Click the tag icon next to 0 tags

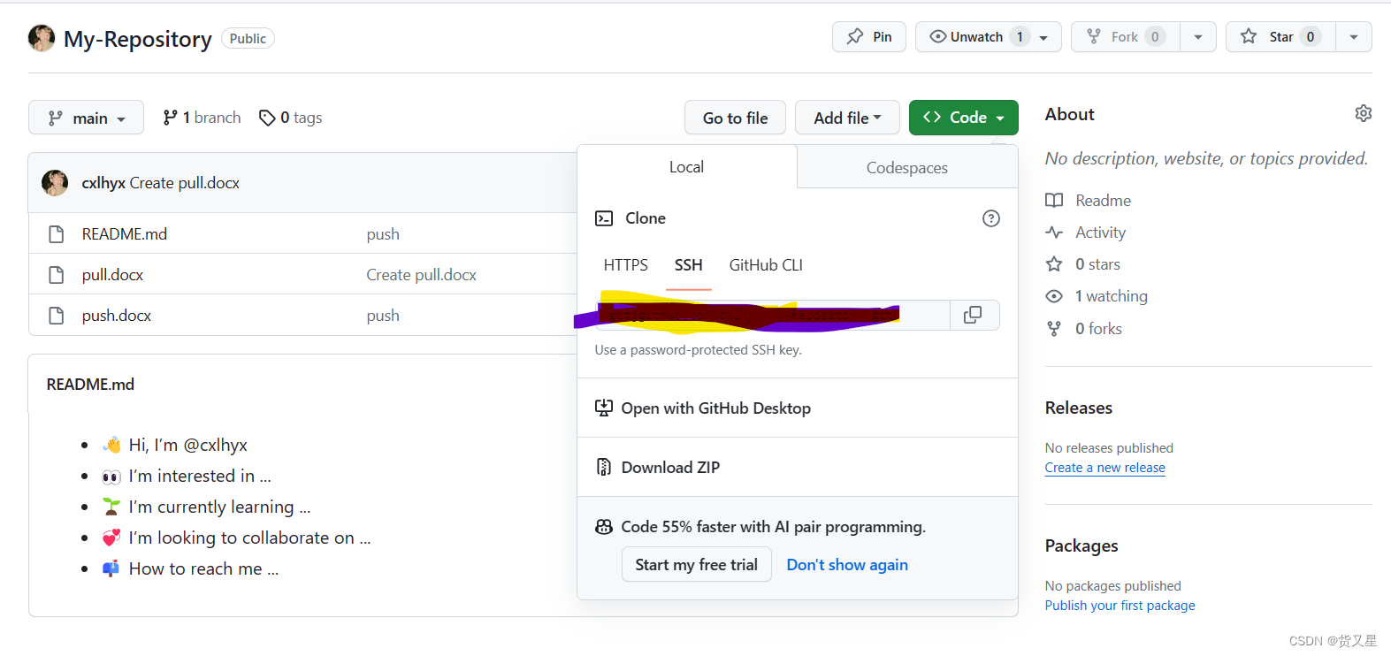pos(267,118)
